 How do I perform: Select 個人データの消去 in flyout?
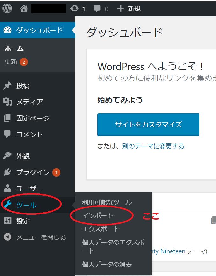coord(107,264)
